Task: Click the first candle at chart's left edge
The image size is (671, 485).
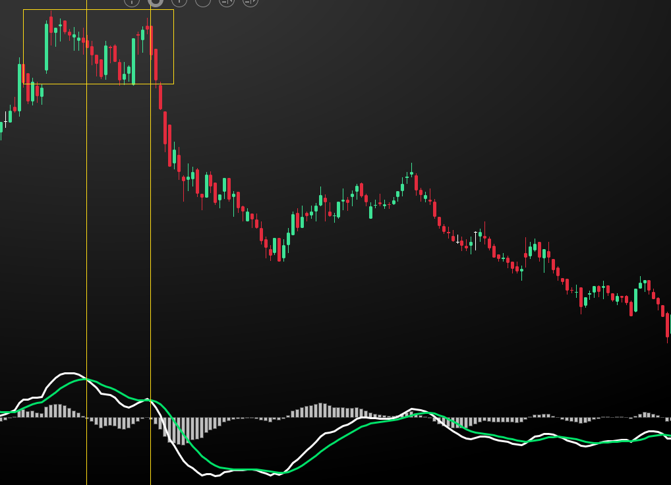Action: [x=1, y=127]
